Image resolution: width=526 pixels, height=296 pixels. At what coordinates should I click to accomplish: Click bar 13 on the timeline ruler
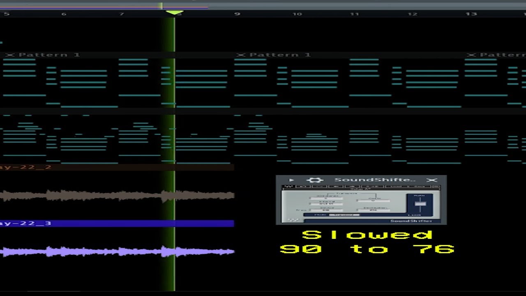pyautogui.click(x=471, y=14)
